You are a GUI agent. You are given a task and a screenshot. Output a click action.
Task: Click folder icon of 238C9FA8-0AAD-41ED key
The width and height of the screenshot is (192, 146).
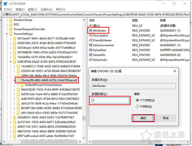15,62
